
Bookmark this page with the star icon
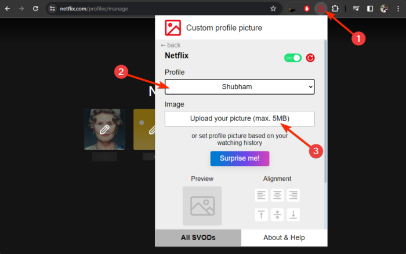pos(273,9)
